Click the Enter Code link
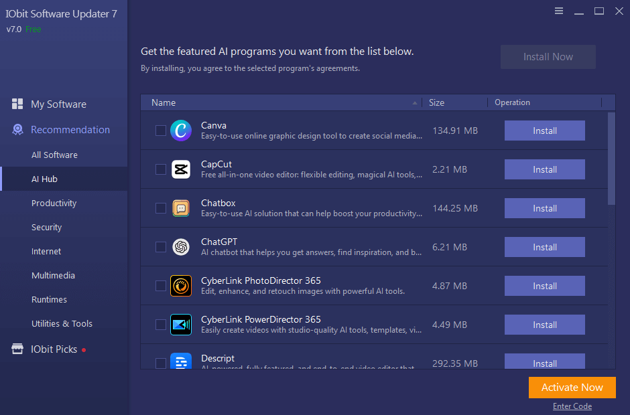Viewport: 630px width, 415px height. [572, 406]
